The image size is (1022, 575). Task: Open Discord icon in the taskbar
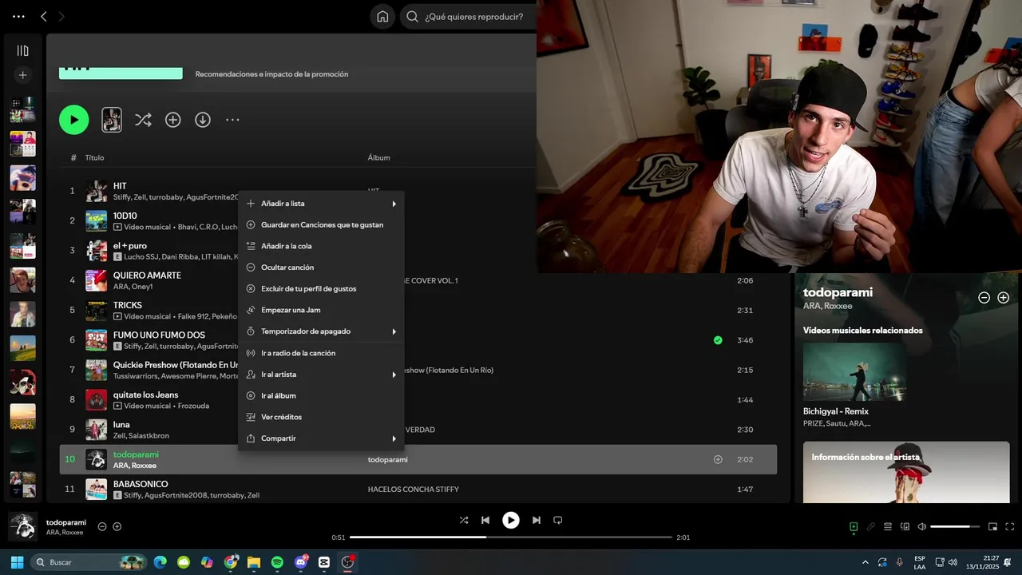coord(301,562)
